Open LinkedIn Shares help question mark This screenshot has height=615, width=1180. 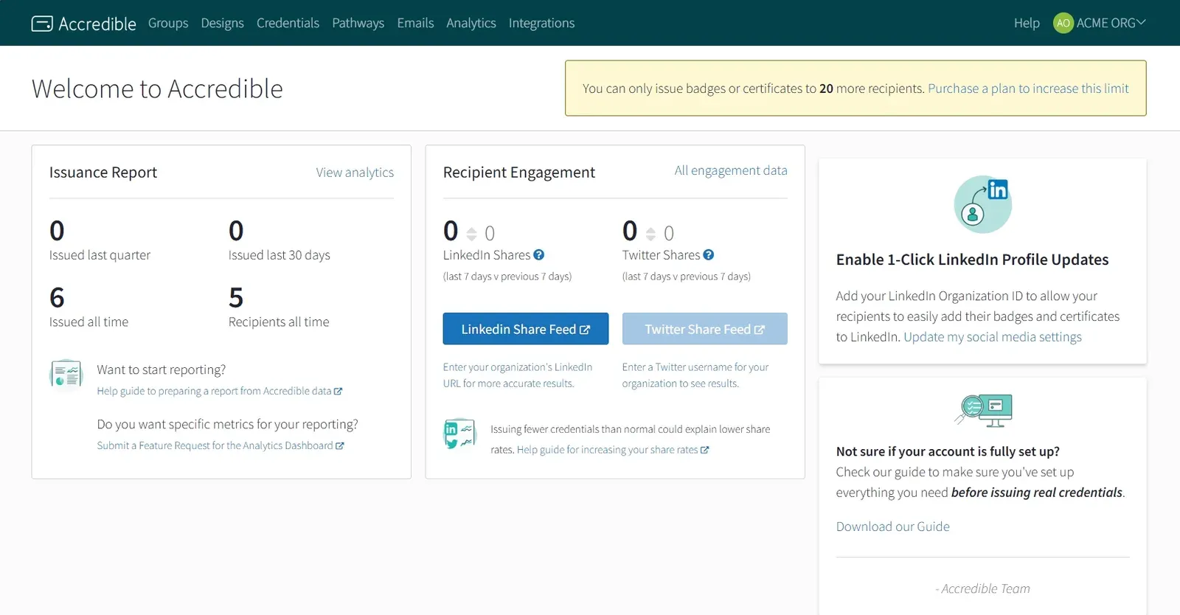(x=539, y=255)
